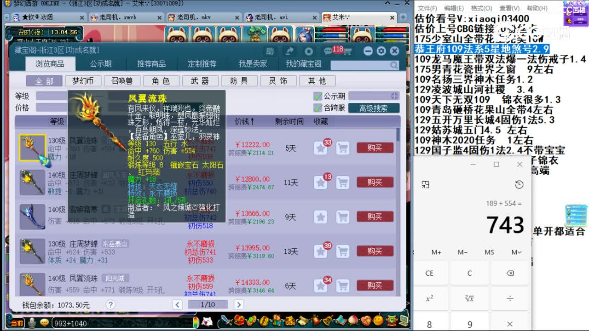589x331 pixels.
Task: Favorite the 13666.00 listing star icon
Action: click(321, 217)
